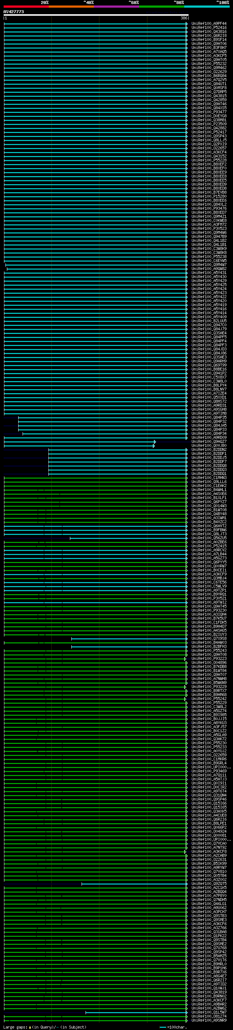
Task: Select hit label UniRef100_Q38M81
Action: [209, 120]
